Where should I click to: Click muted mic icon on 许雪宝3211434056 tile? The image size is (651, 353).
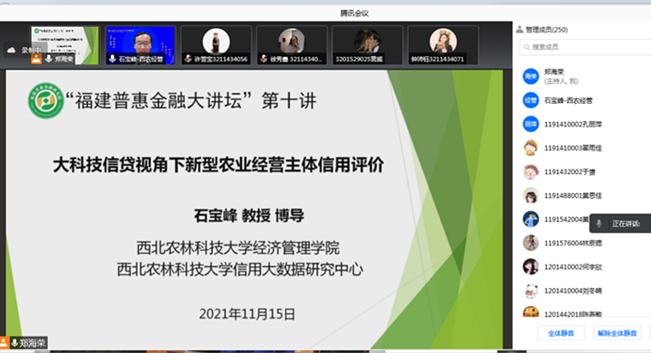click(189, 59)
